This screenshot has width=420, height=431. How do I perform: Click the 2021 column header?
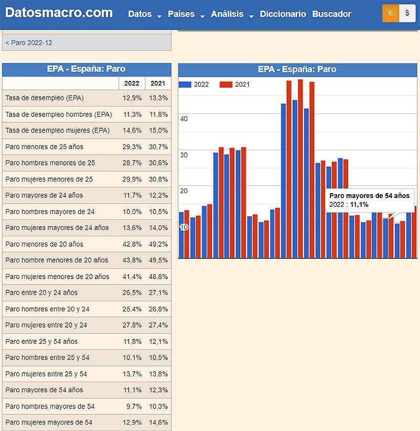coord(158,83)
